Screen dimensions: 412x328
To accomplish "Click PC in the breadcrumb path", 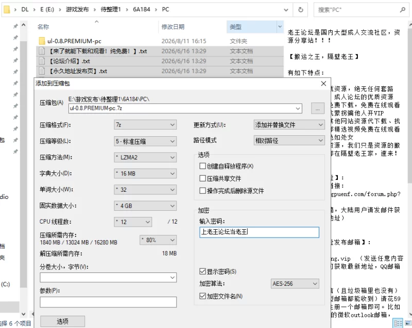I will (x=165, y=9).
